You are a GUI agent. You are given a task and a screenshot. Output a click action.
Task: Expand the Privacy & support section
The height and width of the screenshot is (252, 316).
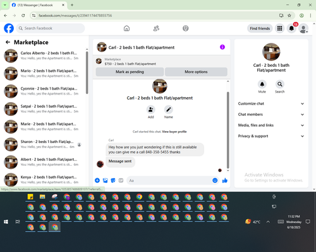coord(271,136)
